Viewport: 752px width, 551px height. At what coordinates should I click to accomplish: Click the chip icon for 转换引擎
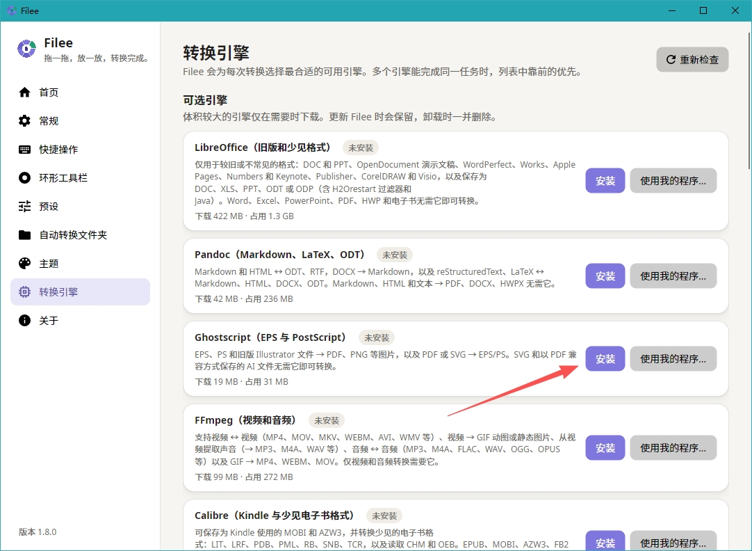[24, 292]
